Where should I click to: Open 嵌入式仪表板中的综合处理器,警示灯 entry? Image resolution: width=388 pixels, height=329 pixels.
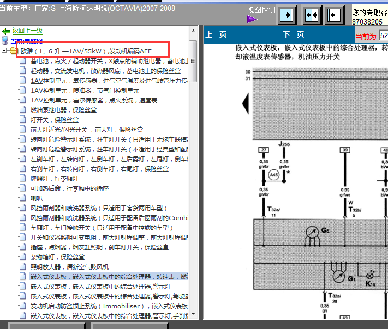(x=100, y=287)
